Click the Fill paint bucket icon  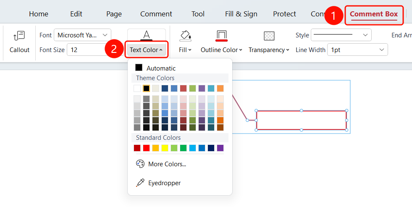pos(185,36)
